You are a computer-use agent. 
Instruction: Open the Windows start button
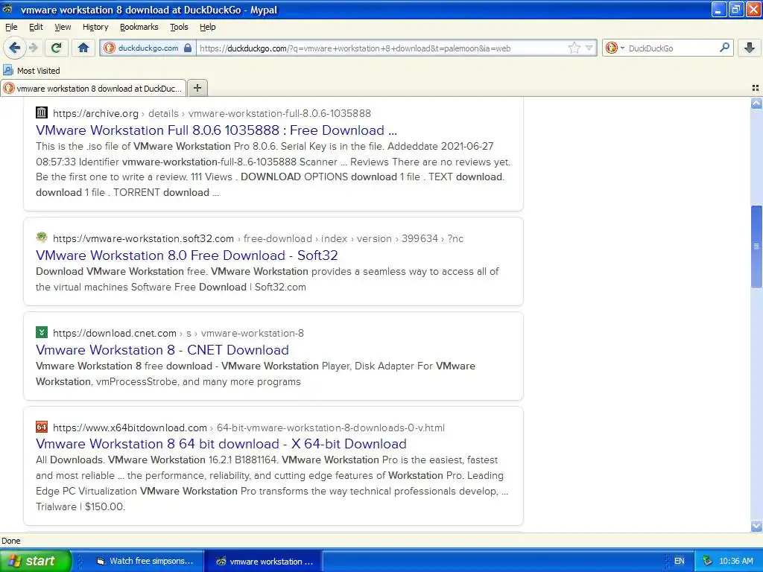(x=35, y=561)
